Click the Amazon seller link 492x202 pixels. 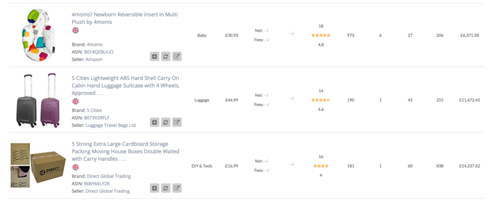point(94,59)
